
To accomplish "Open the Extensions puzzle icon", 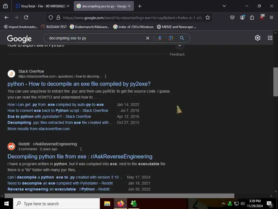I will 252,17.
